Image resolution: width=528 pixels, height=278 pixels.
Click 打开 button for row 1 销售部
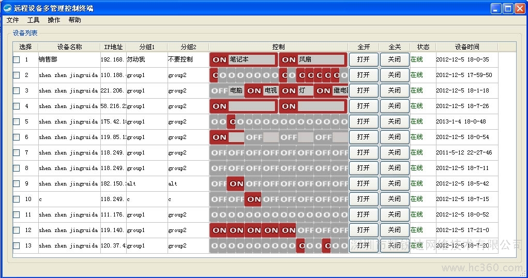[364, 59]
